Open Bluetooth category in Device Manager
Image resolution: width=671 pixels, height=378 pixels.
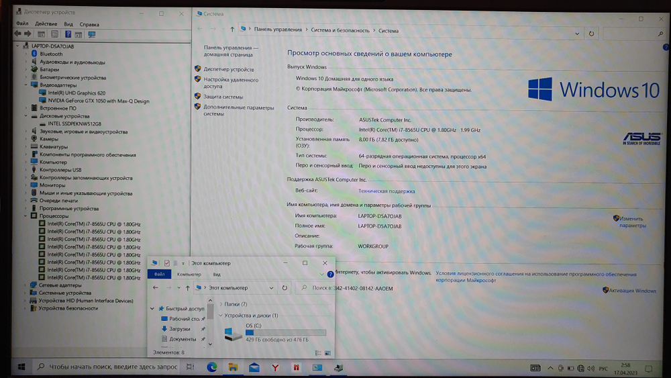pos(51,54)
